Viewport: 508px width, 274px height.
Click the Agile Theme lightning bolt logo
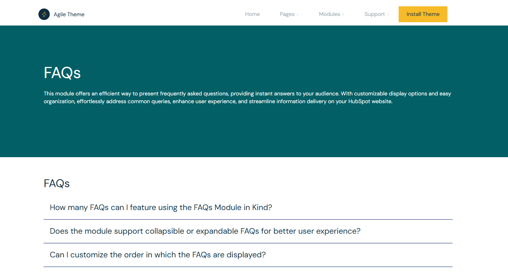click(44, 14)
